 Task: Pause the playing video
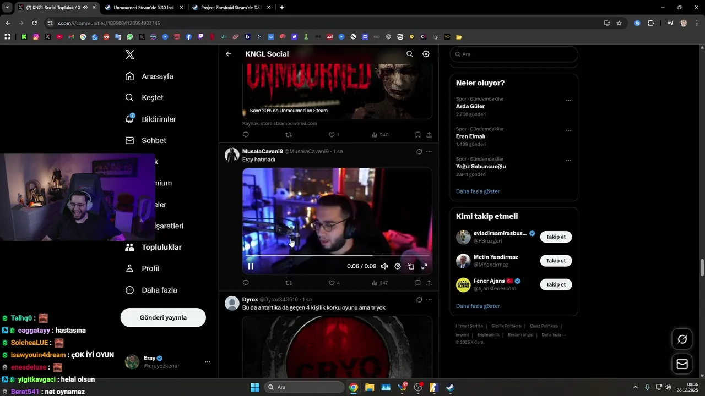[251, 266]
